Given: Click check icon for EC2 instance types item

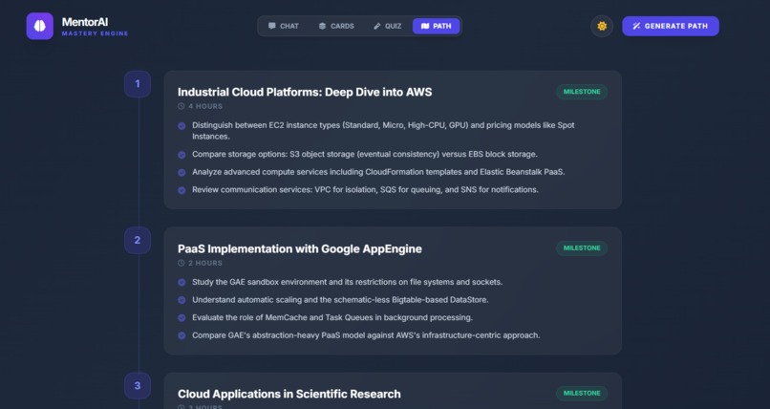Looking at the screenshot, I should tap(182, 126).
